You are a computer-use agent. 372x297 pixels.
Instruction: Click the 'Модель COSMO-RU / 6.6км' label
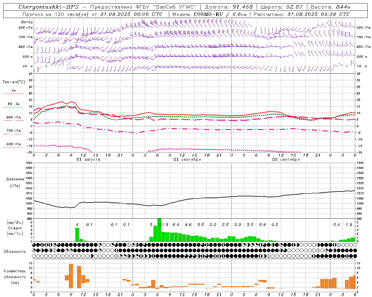tap(210, 14)
